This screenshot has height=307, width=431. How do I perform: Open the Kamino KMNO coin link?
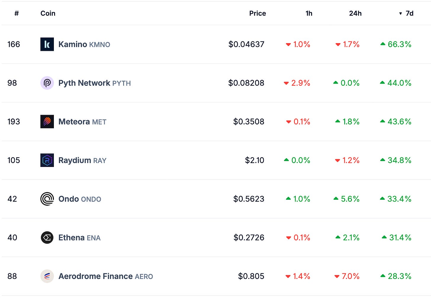click(84, 44)
